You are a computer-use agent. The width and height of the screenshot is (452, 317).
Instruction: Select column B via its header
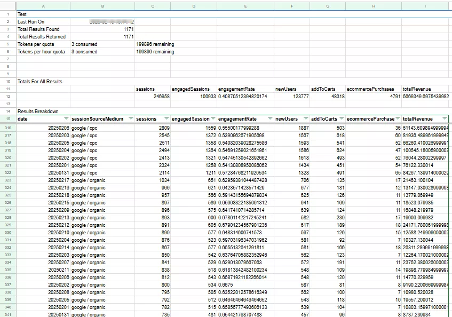coord(102,6)
